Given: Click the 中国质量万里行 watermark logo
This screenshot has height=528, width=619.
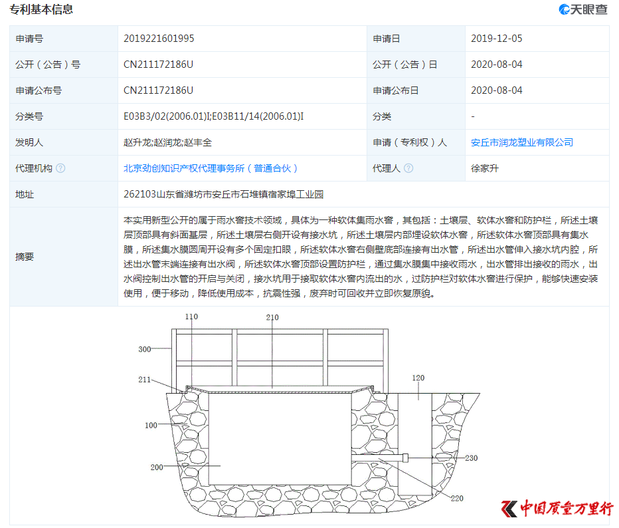Looking at the screenshot, I should click(558, 509).
